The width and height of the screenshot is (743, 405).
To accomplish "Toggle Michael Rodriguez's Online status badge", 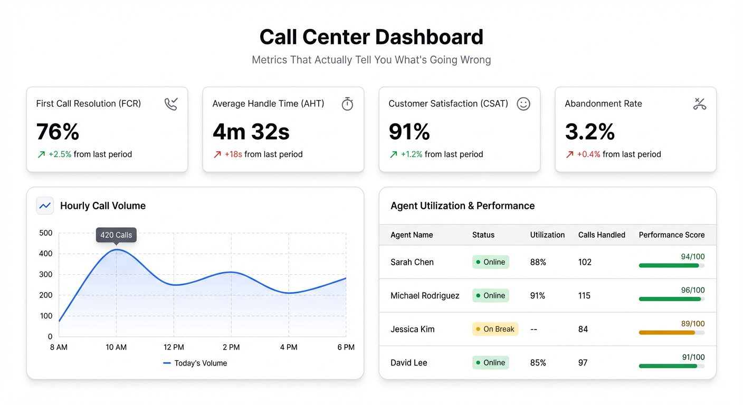I will click(x=490, y=296).
